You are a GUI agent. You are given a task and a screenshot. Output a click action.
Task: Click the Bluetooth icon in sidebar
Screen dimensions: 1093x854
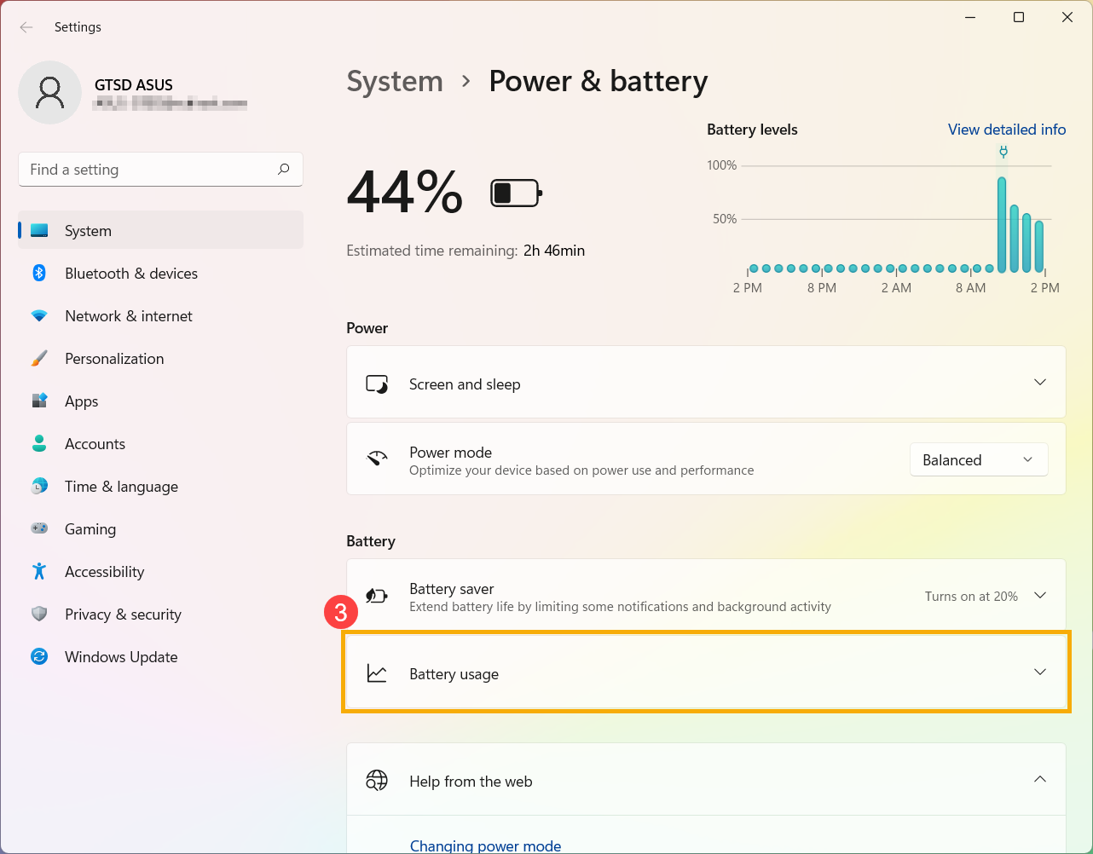[39, 273]
